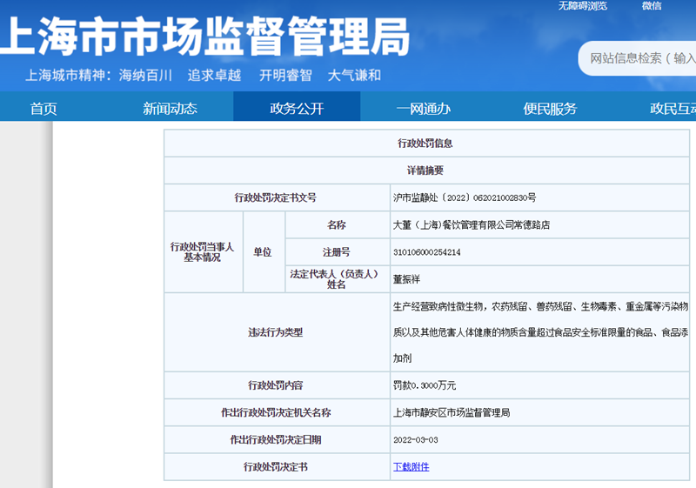Open the 首页 navigation tab
696x488 pixels.
pyautogui.click(x=43, y=108)
